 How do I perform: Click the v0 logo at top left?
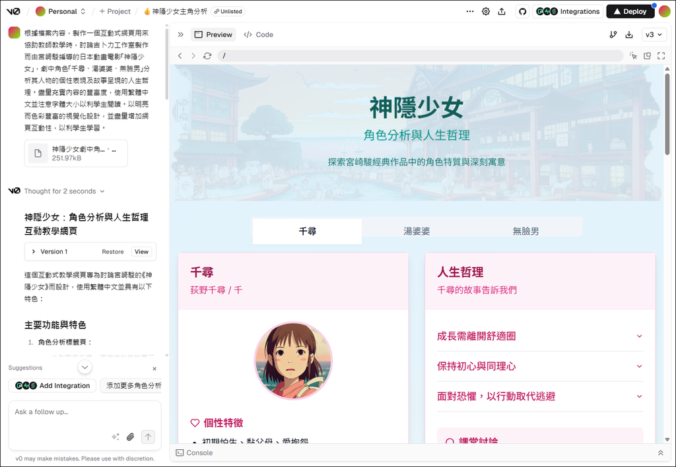coord(13,11)
